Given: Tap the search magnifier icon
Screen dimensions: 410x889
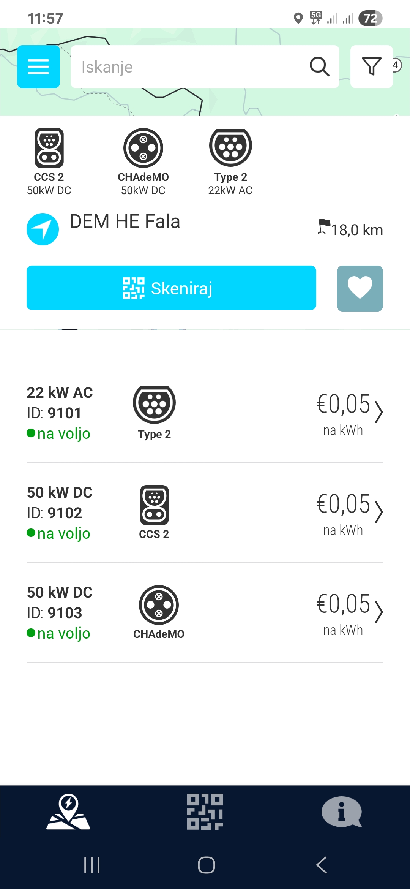Looking at the screenshot, I should pos(319,67).
